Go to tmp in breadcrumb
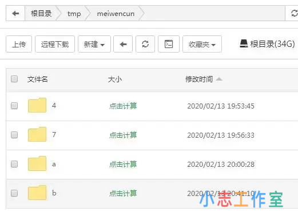Screen dimensions: 298x224 tap(74, 14)
